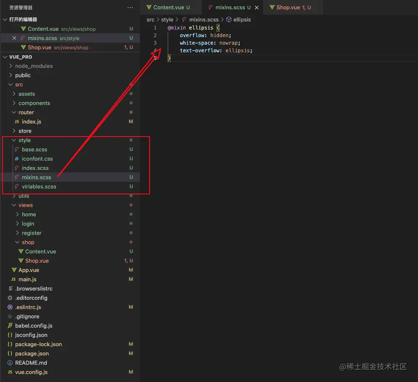Switch to the Content.vue tab
The width and height of the screenshot is (418, 382).
[x=171, y=8]
